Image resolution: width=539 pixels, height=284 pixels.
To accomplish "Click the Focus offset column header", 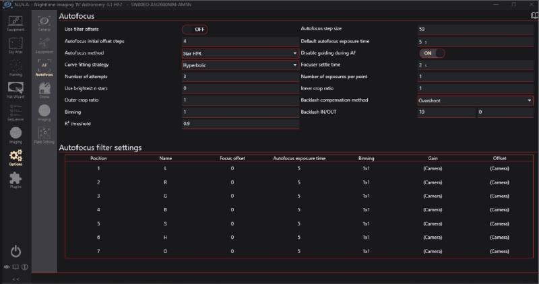I will [x=232, y=158].
